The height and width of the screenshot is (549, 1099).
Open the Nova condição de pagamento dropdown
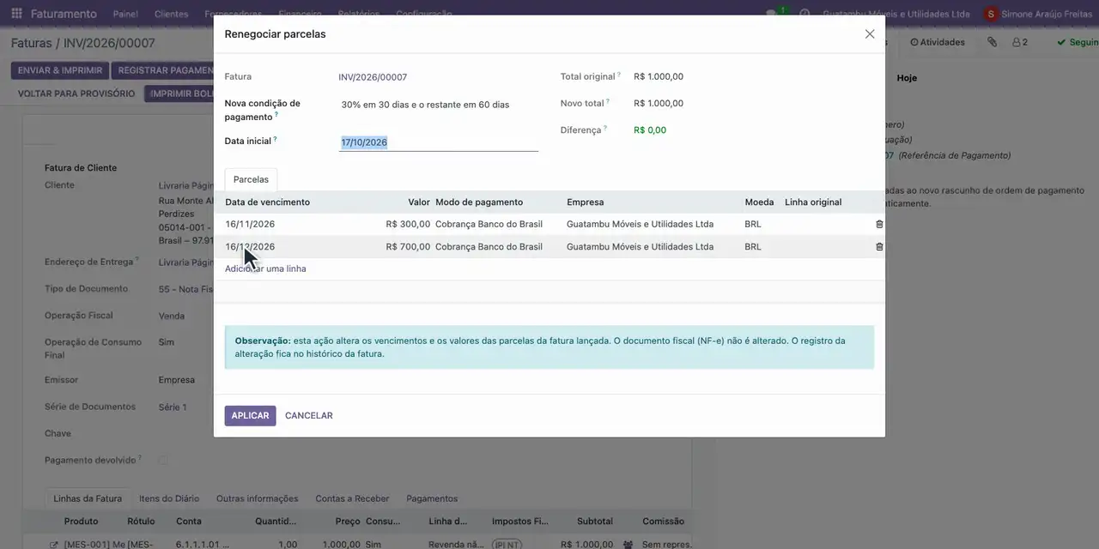439,105
